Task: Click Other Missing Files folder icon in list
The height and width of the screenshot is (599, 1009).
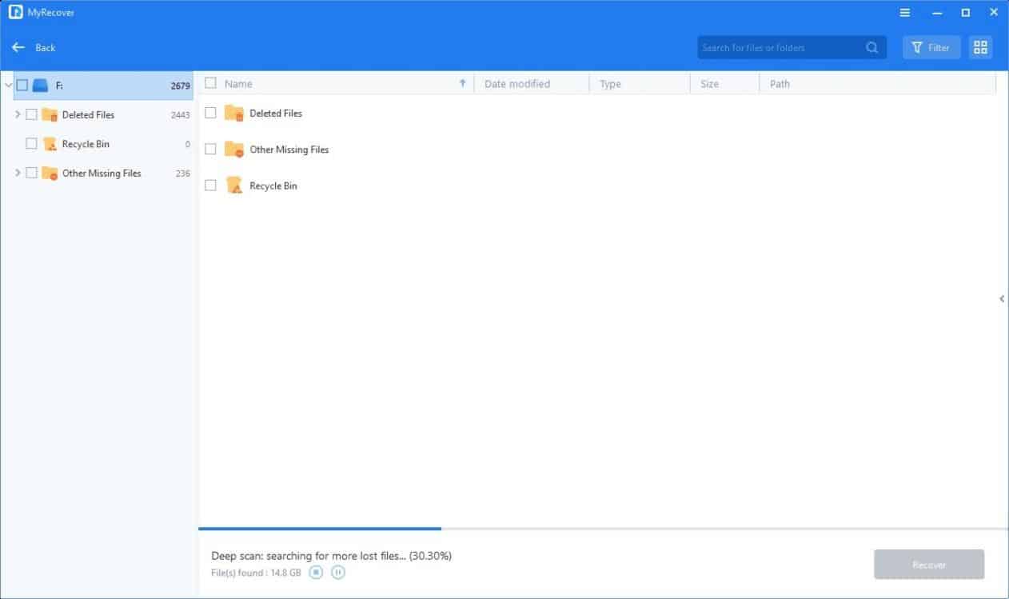Action: point(233,149)
